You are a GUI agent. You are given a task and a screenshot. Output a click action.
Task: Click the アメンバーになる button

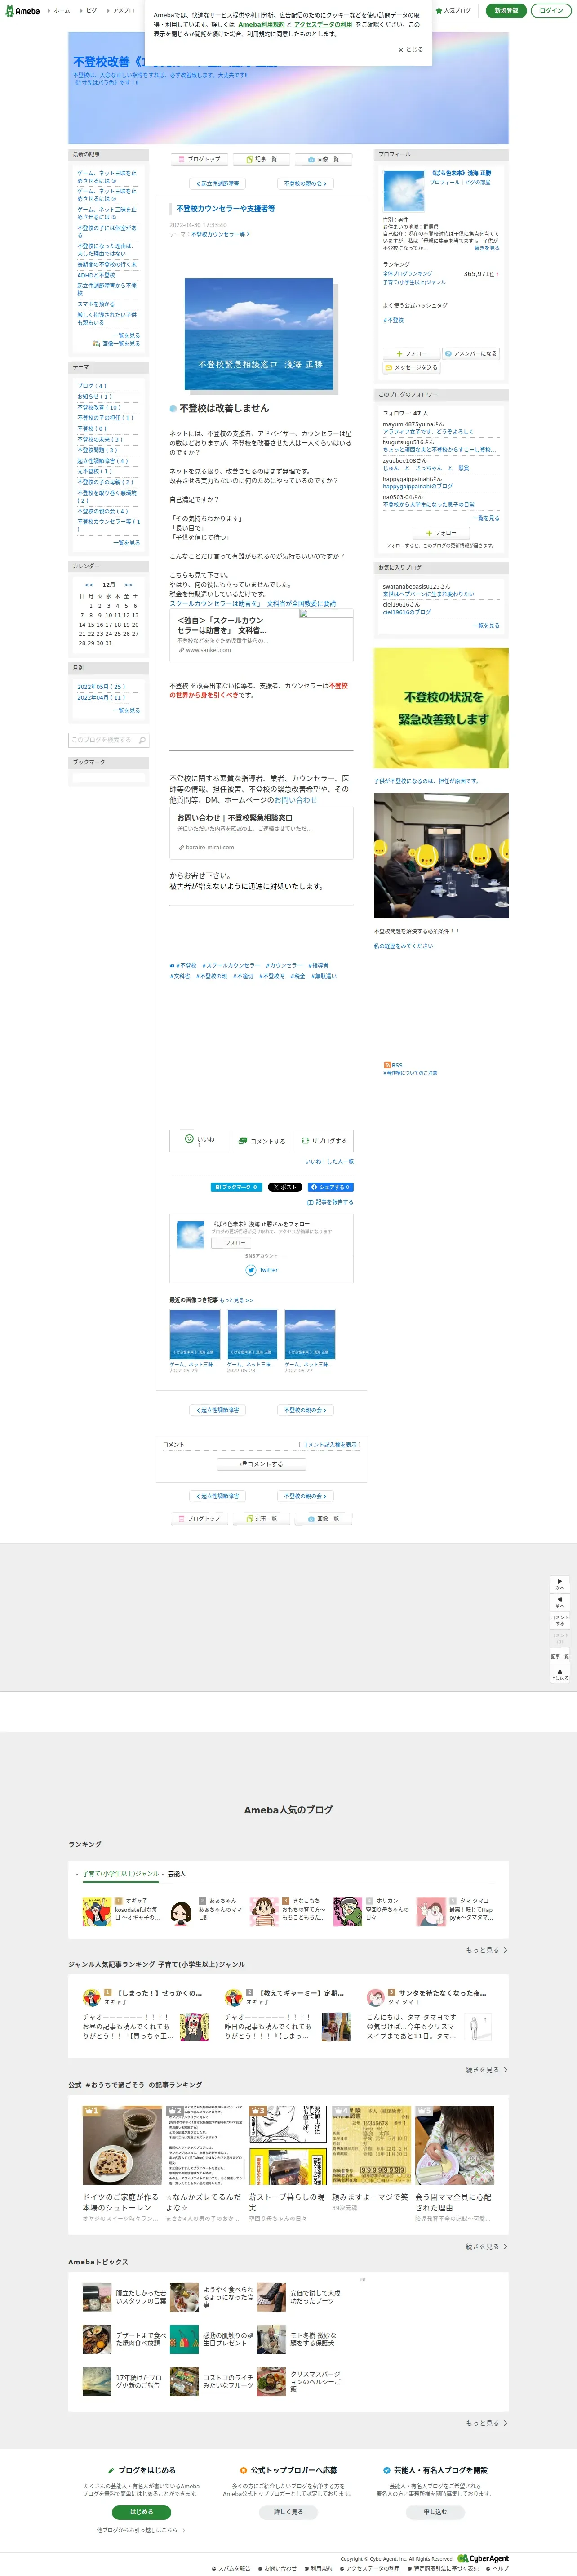pyautogui.click(x=470, y=353)
